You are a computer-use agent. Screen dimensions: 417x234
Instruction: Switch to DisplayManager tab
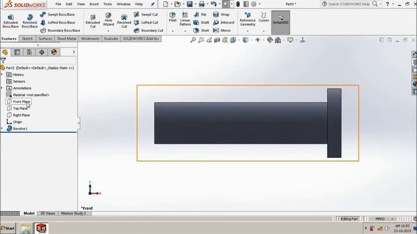54,52
